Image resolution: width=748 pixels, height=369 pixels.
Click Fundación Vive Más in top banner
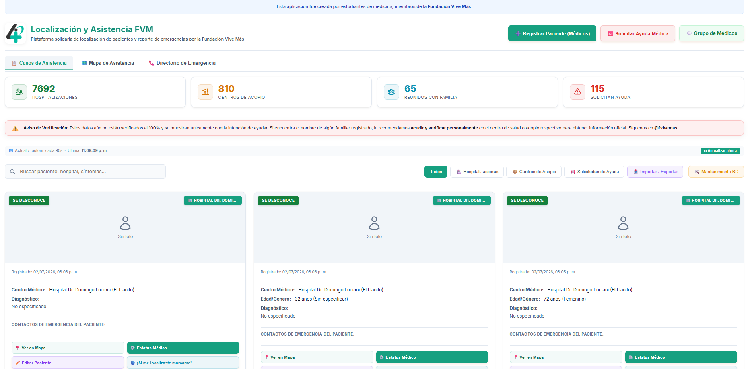449,6
